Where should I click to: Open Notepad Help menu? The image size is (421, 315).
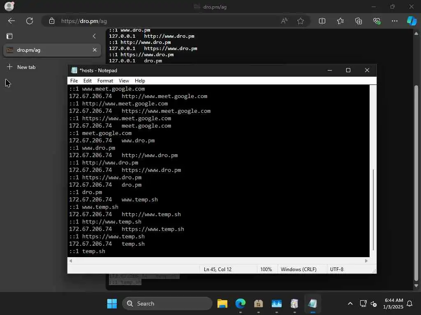pyautogui.click(x=140, y=81)
